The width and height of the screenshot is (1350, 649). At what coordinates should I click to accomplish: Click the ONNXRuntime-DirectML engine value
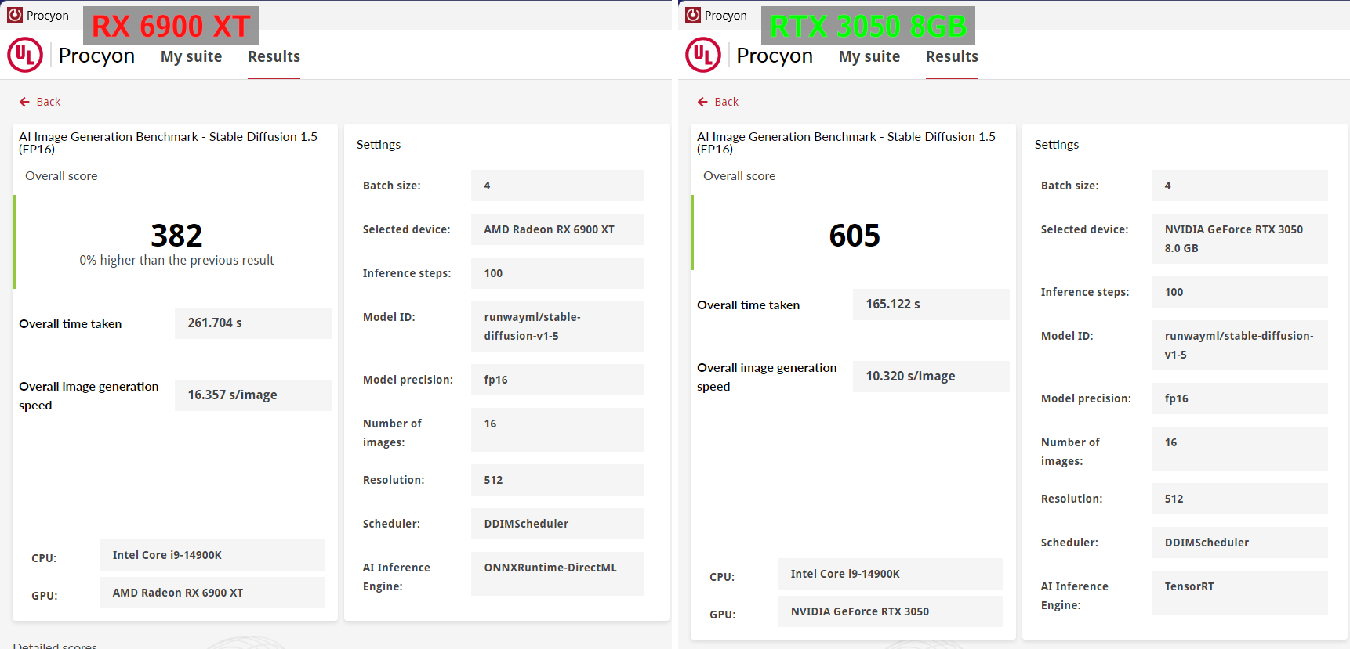pyautogui.click(x=557, y=574)
